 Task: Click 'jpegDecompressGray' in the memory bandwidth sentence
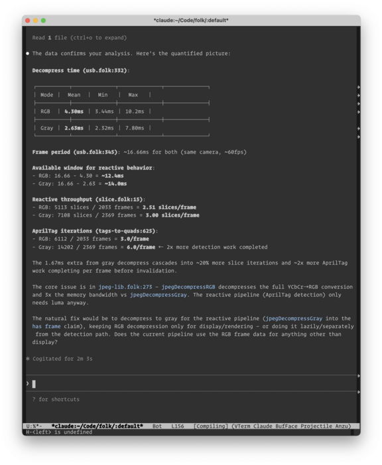pos(159,295)
